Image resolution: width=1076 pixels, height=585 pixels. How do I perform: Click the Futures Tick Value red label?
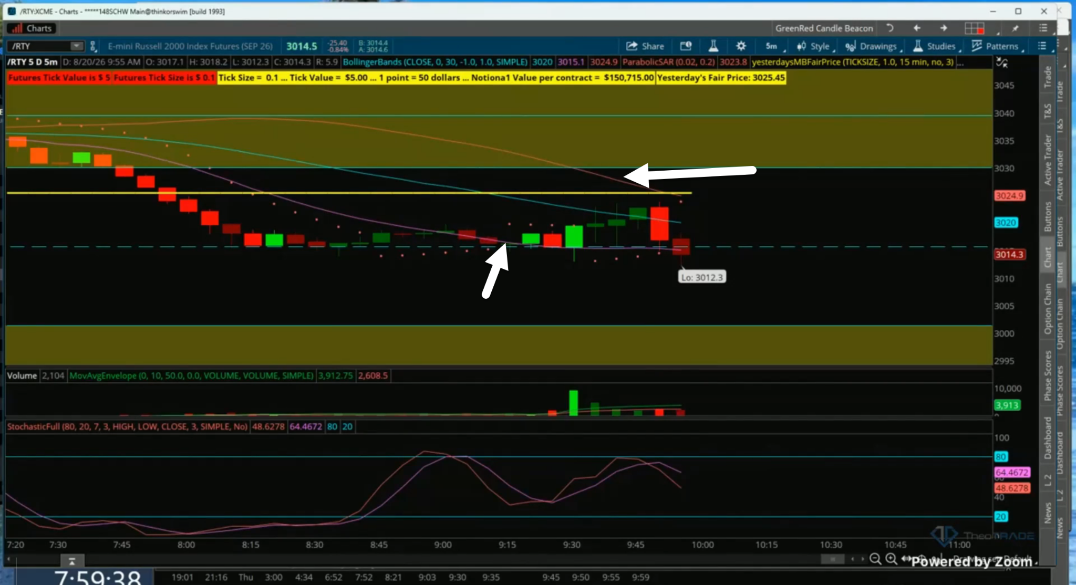coord(59,78)
